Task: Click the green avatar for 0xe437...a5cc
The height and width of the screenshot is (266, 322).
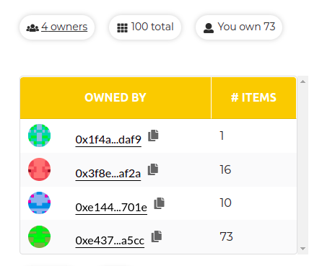Action: [x=39, y=236]
